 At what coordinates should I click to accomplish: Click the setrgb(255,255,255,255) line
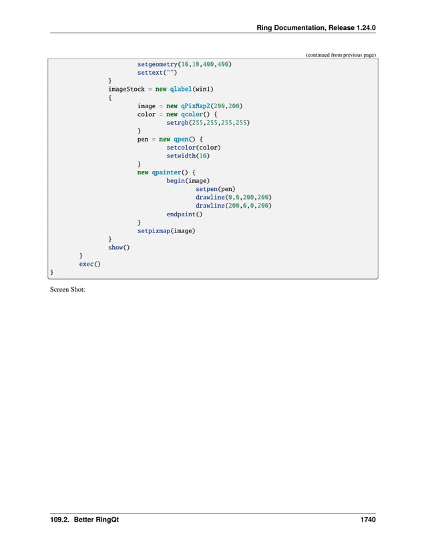[x=208, y=123]
